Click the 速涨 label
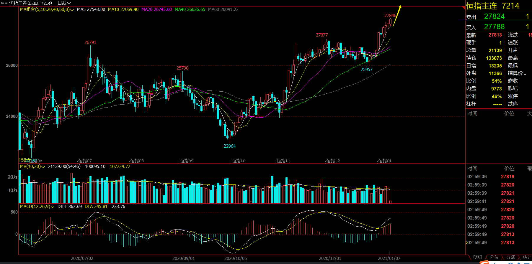This screenshot has height=264, width=532. 513,42
